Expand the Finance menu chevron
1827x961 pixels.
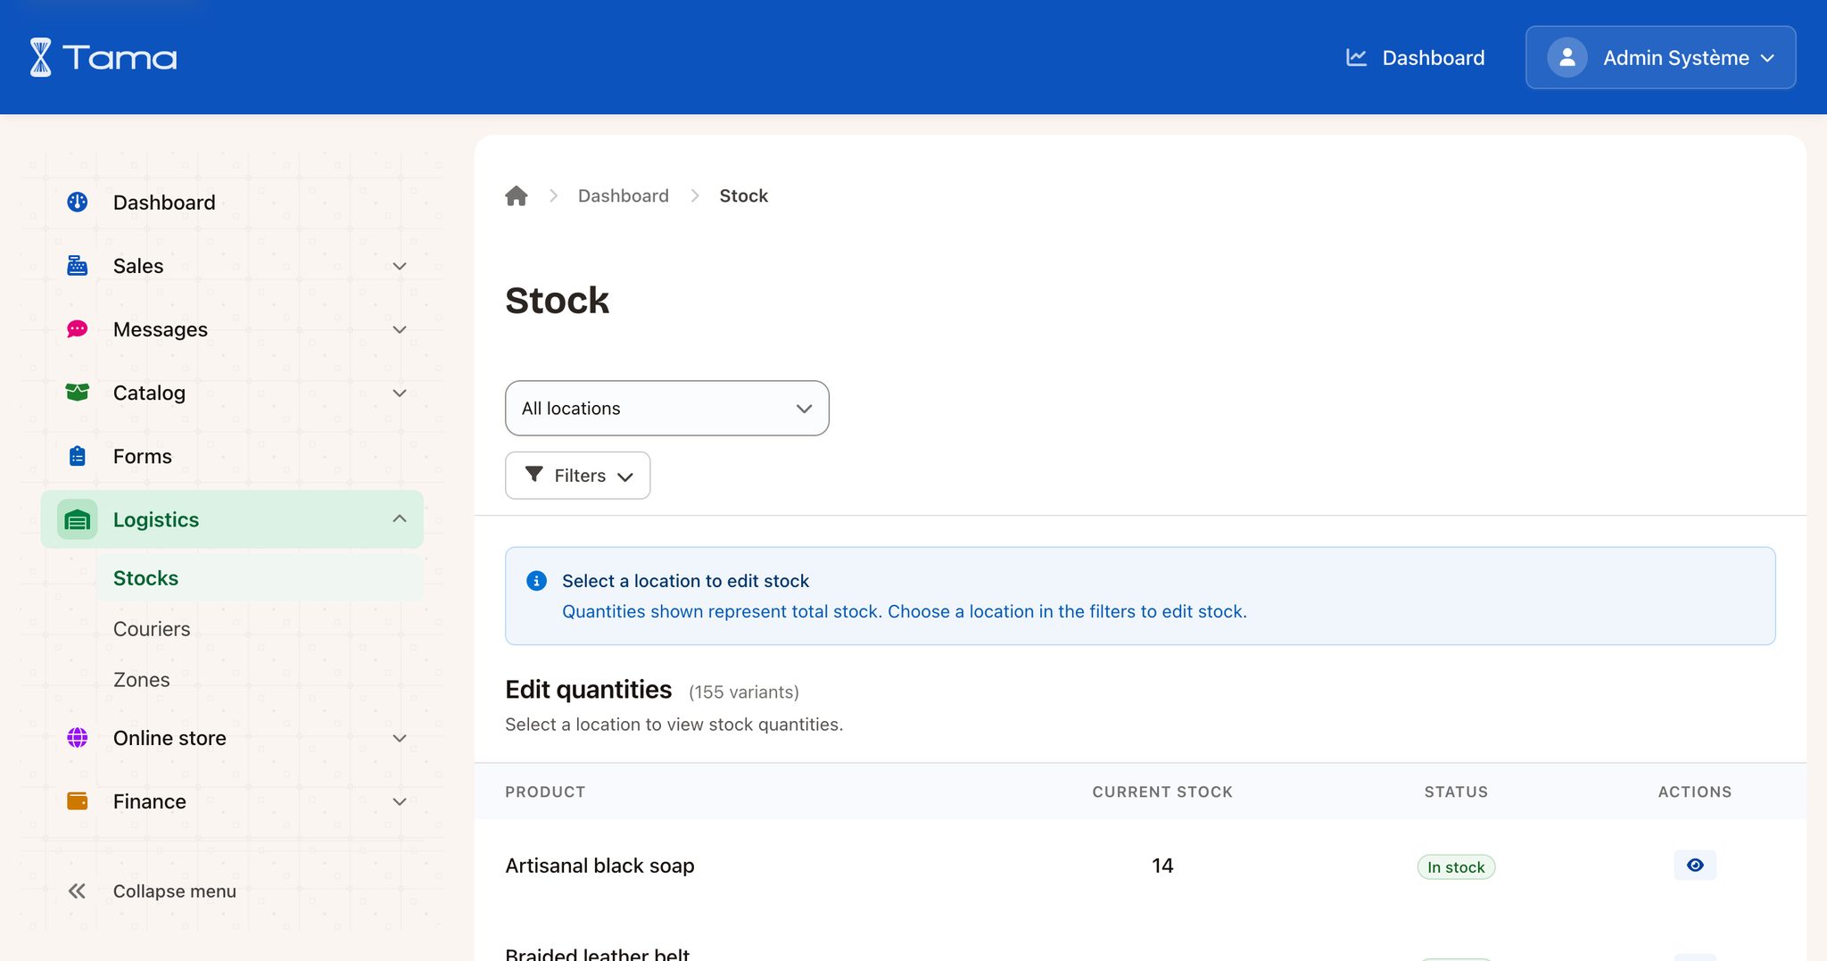(400, 801)
